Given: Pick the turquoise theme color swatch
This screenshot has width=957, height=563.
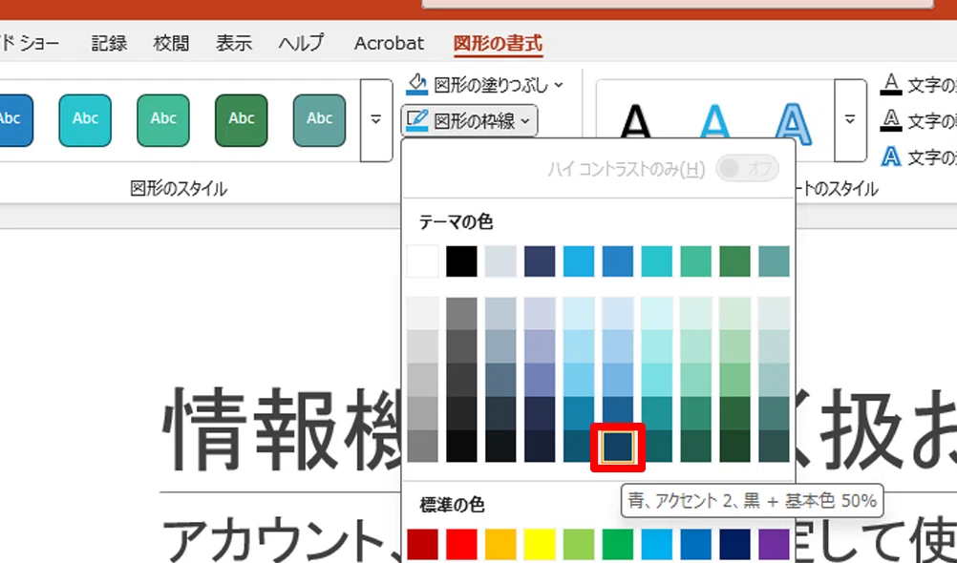Looking at the screenshot, I should click(x=657, y=261).
